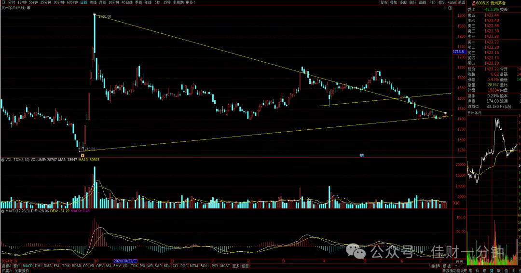Image resolution: width=521 pixels, height=273 pixels.
Task: Select the trendline endpoint handle at 1910.00
Action: (x=95, y=14)
